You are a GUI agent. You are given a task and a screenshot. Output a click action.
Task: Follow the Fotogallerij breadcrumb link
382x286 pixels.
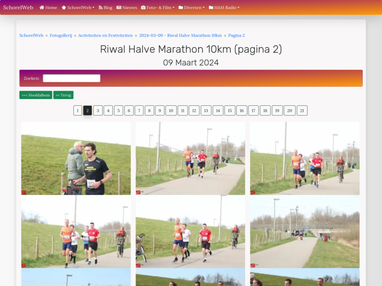pyautogui.click(x=61, y=35)
